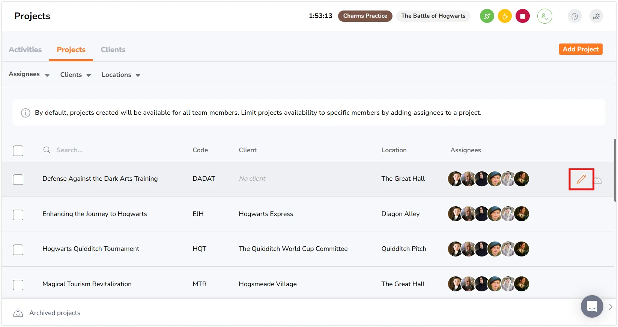Click The Battle of Hogwarts project tag
618x327 pixels.
(x=433, y=16)
